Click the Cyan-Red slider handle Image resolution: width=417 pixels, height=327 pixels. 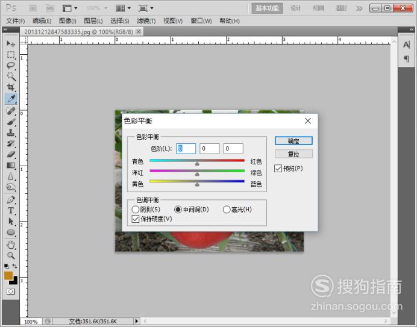point(197,164)
